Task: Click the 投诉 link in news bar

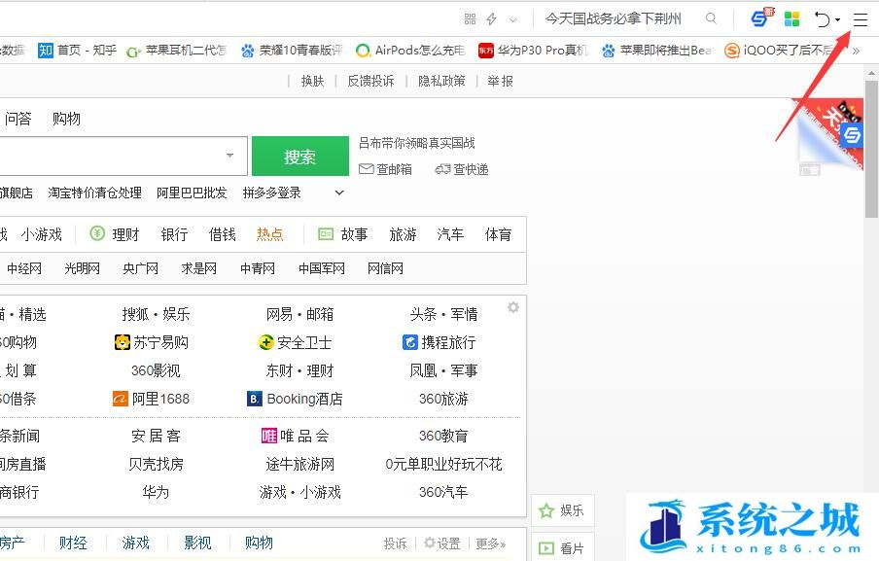Action: 395,543
